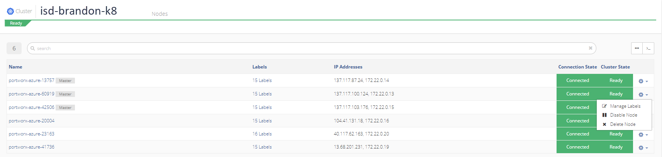Click the column-width toggle icon button
This screenshot has width=662, height=157.
point(637,48)
